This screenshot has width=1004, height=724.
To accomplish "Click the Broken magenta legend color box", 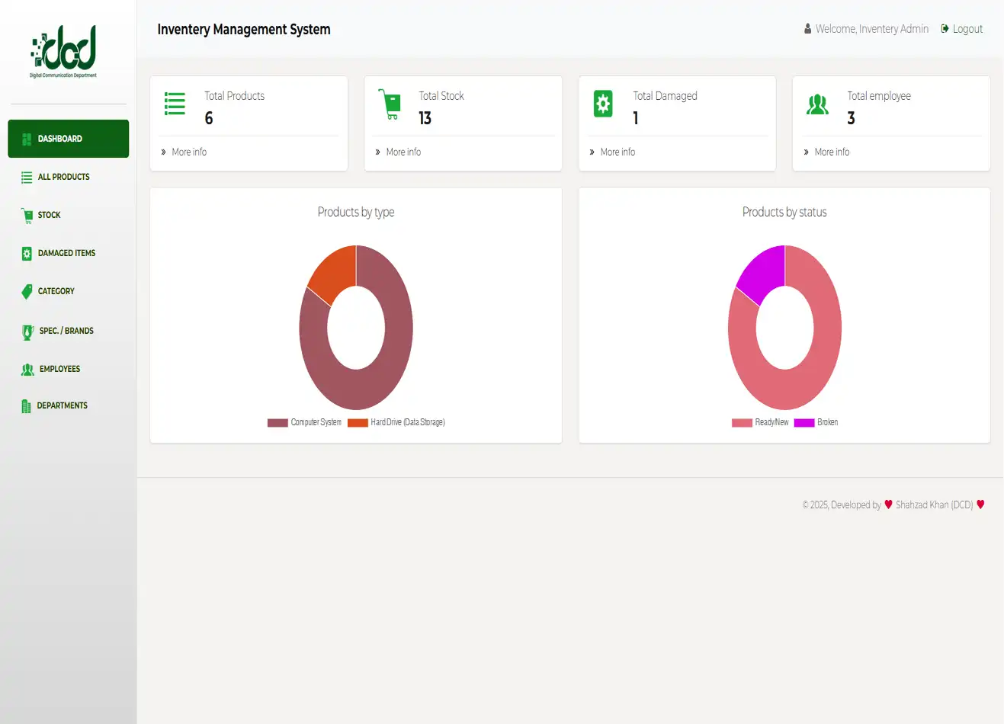I will click(x=804, y=422).
